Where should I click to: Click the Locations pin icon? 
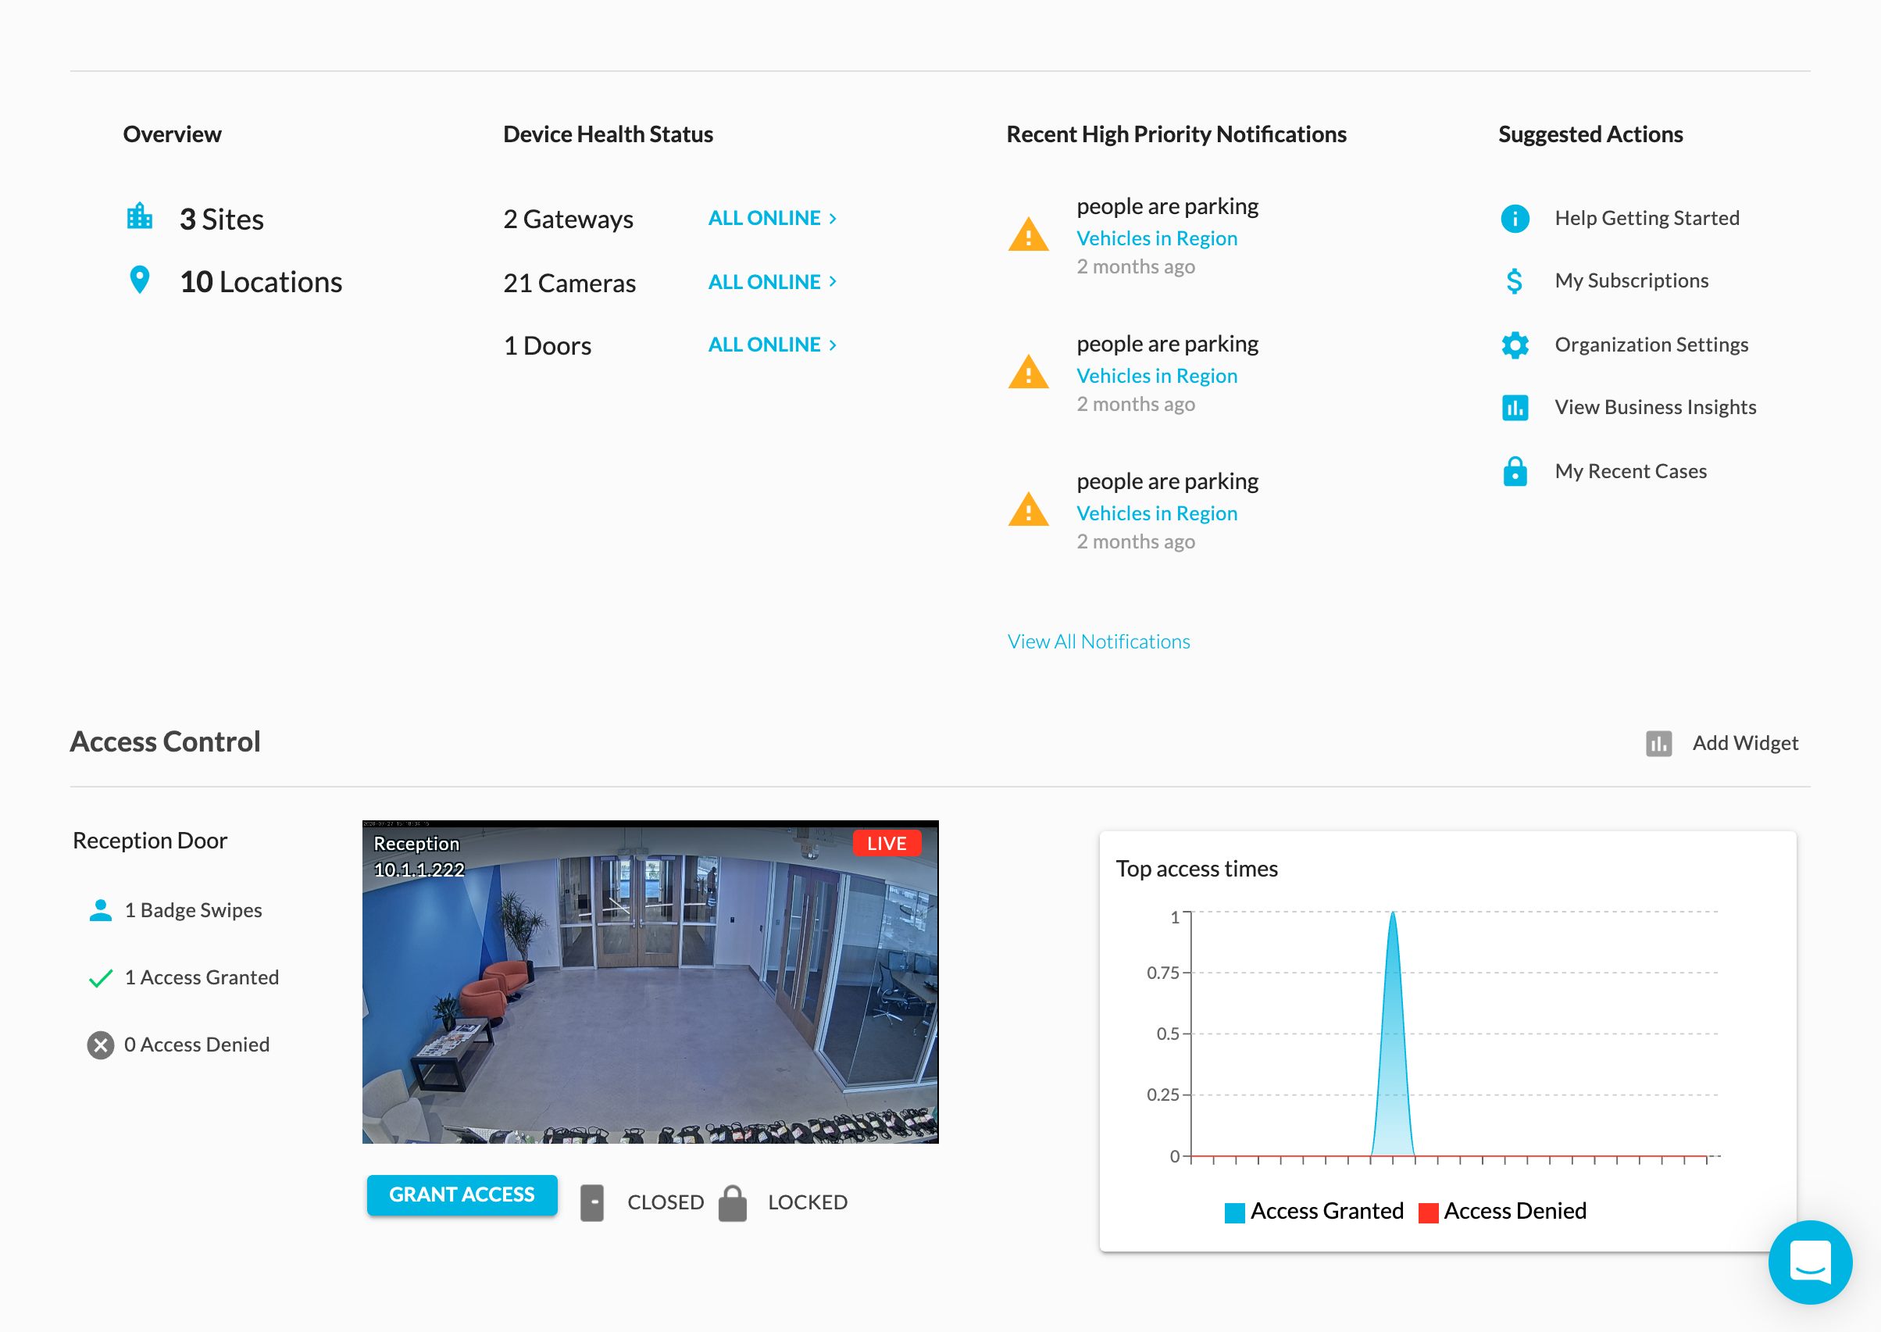tap(139, 280)
